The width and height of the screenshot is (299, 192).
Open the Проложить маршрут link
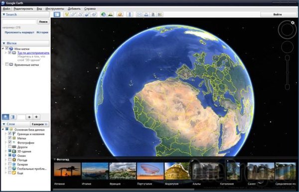19,32
